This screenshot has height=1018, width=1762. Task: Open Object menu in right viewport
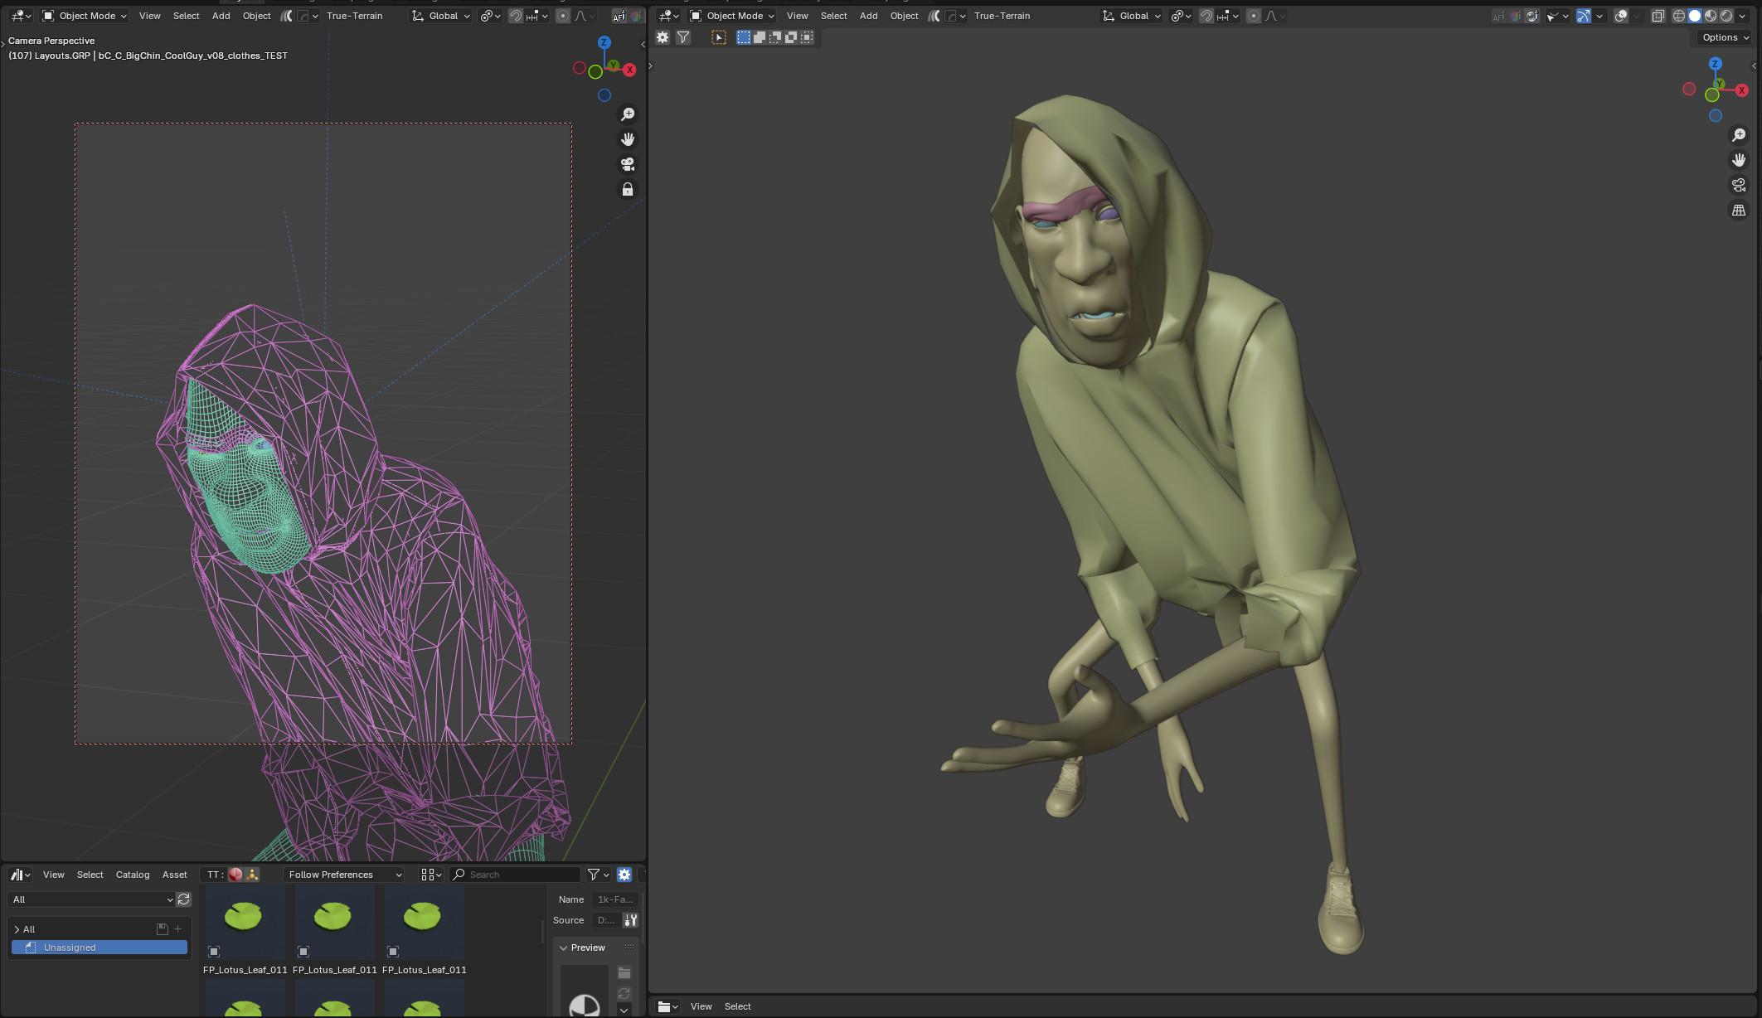click(x=904, y=16)
